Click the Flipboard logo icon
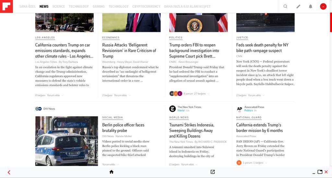The image size is (332, 178). (6, 6)
